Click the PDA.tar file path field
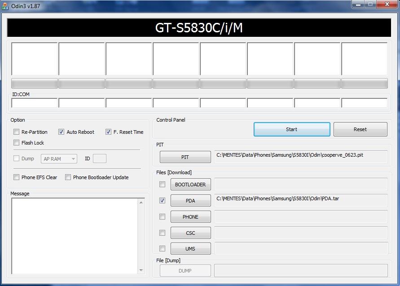The height and width of the screenshot is (286, 400). coord(301,200)
